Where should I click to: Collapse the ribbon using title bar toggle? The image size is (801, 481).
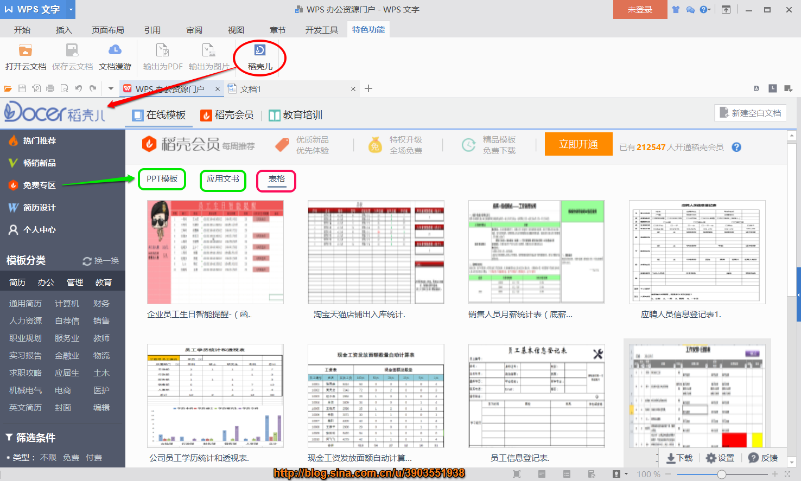pos(726,10)
